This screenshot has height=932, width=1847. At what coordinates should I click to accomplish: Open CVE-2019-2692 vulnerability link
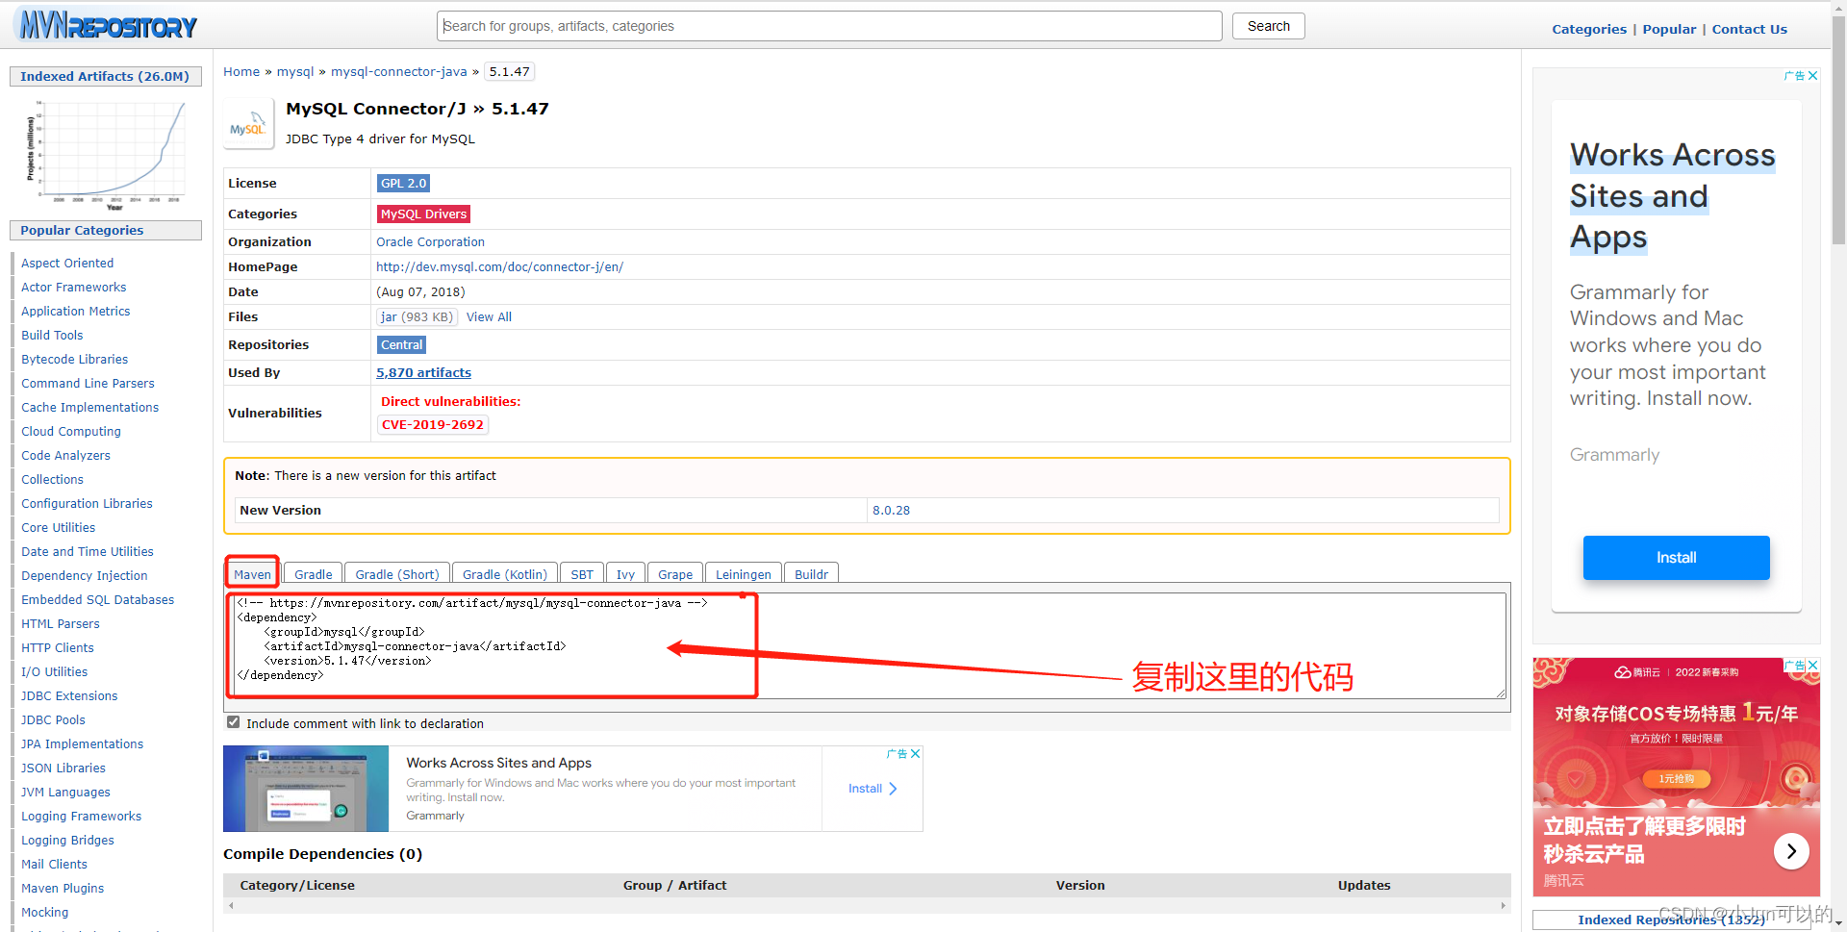[x=433, y=425]
